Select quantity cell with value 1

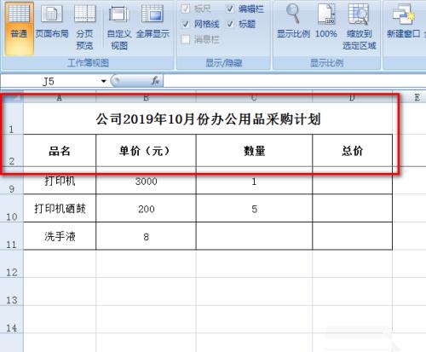(x=254, y=181)
